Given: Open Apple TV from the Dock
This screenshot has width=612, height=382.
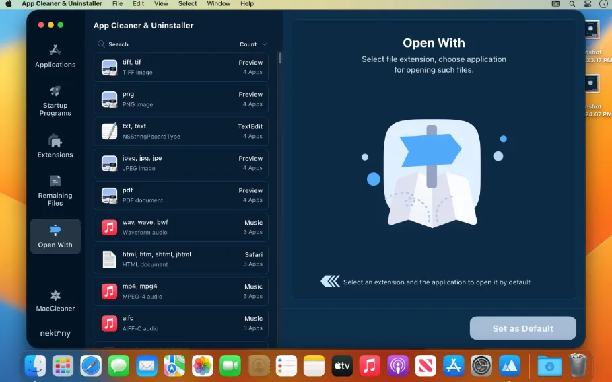Looking at the screenshot, I should [x=342, y=366].
